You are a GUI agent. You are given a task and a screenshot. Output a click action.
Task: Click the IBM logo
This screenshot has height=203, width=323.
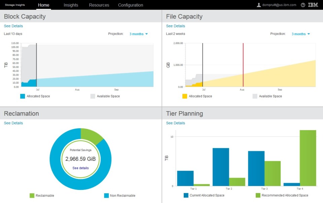pos(313,5)
